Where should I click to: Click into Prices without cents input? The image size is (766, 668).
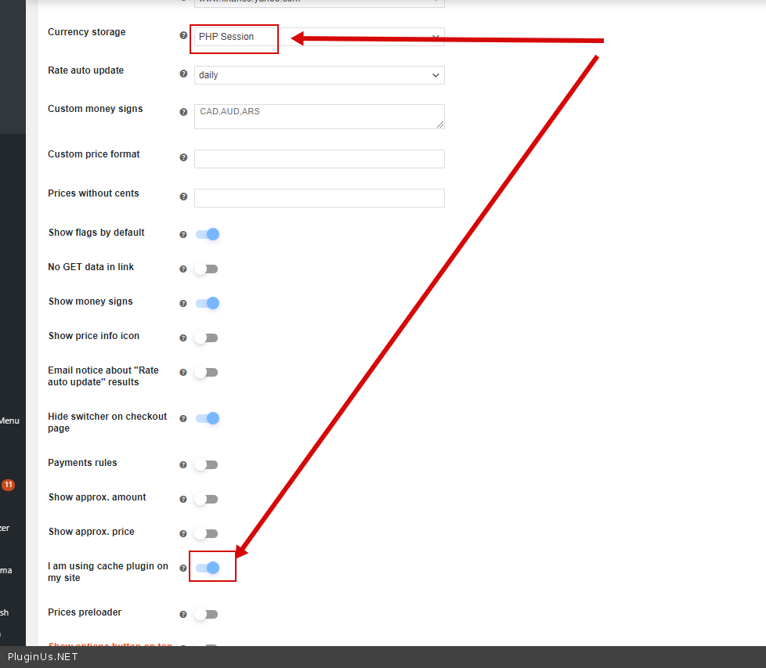point(319,198)
